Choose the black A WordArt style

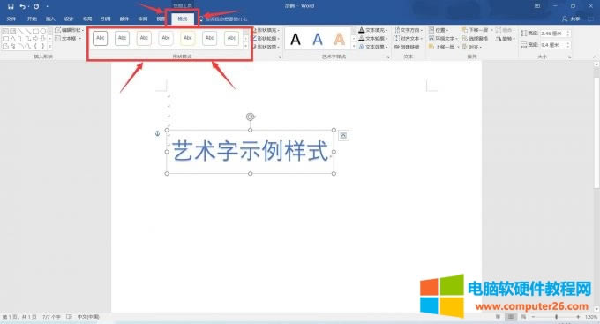296,39
